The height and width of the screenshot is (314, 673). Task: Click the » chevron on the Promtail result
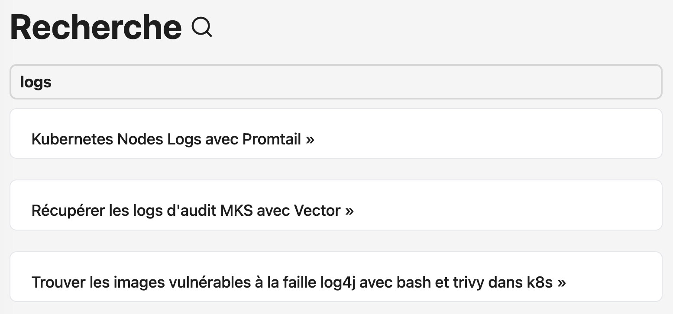tap(310, 139)
